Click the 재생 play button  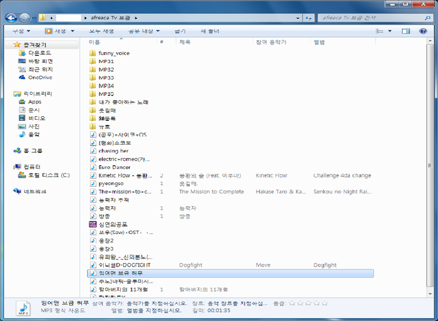click(56, 31)
